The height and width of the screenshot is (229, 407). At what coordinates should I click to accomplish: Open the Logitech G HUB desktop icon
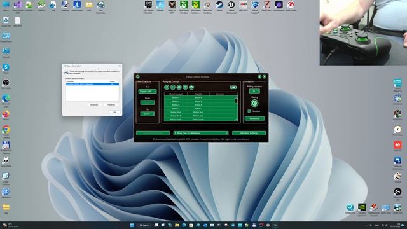click(x=397, y=193)
